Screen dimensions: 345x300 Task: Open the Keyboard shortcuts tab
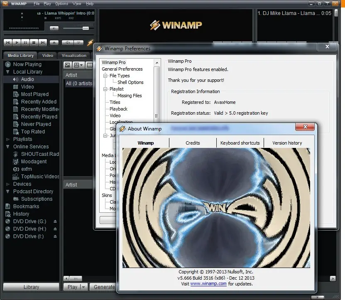pos(240,143)
